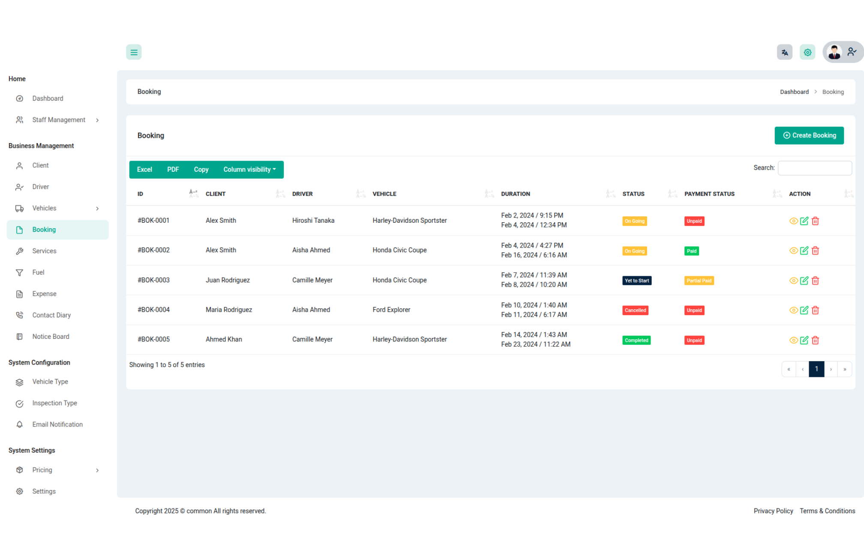Click the hamburger menu toggle icon

134,52
